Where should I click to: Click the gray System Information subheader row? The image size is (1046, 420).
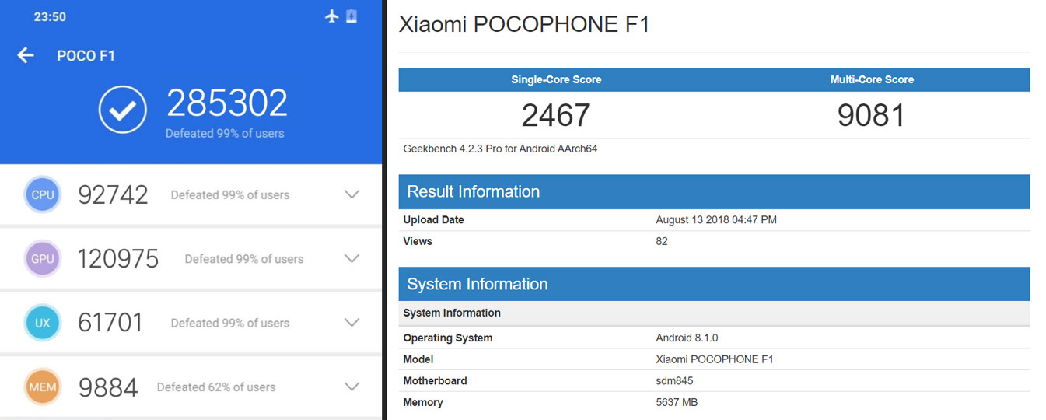click(714, 313)
